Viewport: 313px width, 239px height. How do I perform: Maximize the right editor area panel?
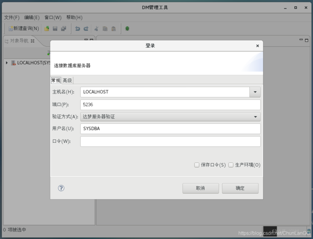point(306,40)
